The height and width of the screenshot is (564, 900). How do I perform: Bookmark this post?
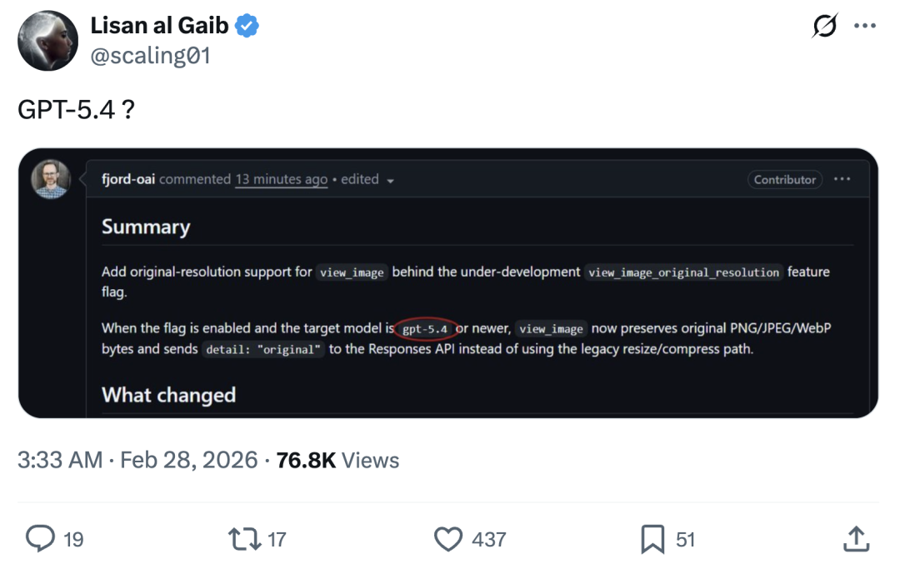(652, 539)
